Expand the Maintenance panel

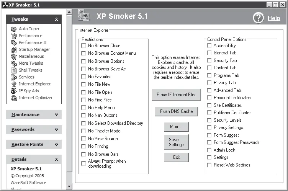[x=56, y=114]
